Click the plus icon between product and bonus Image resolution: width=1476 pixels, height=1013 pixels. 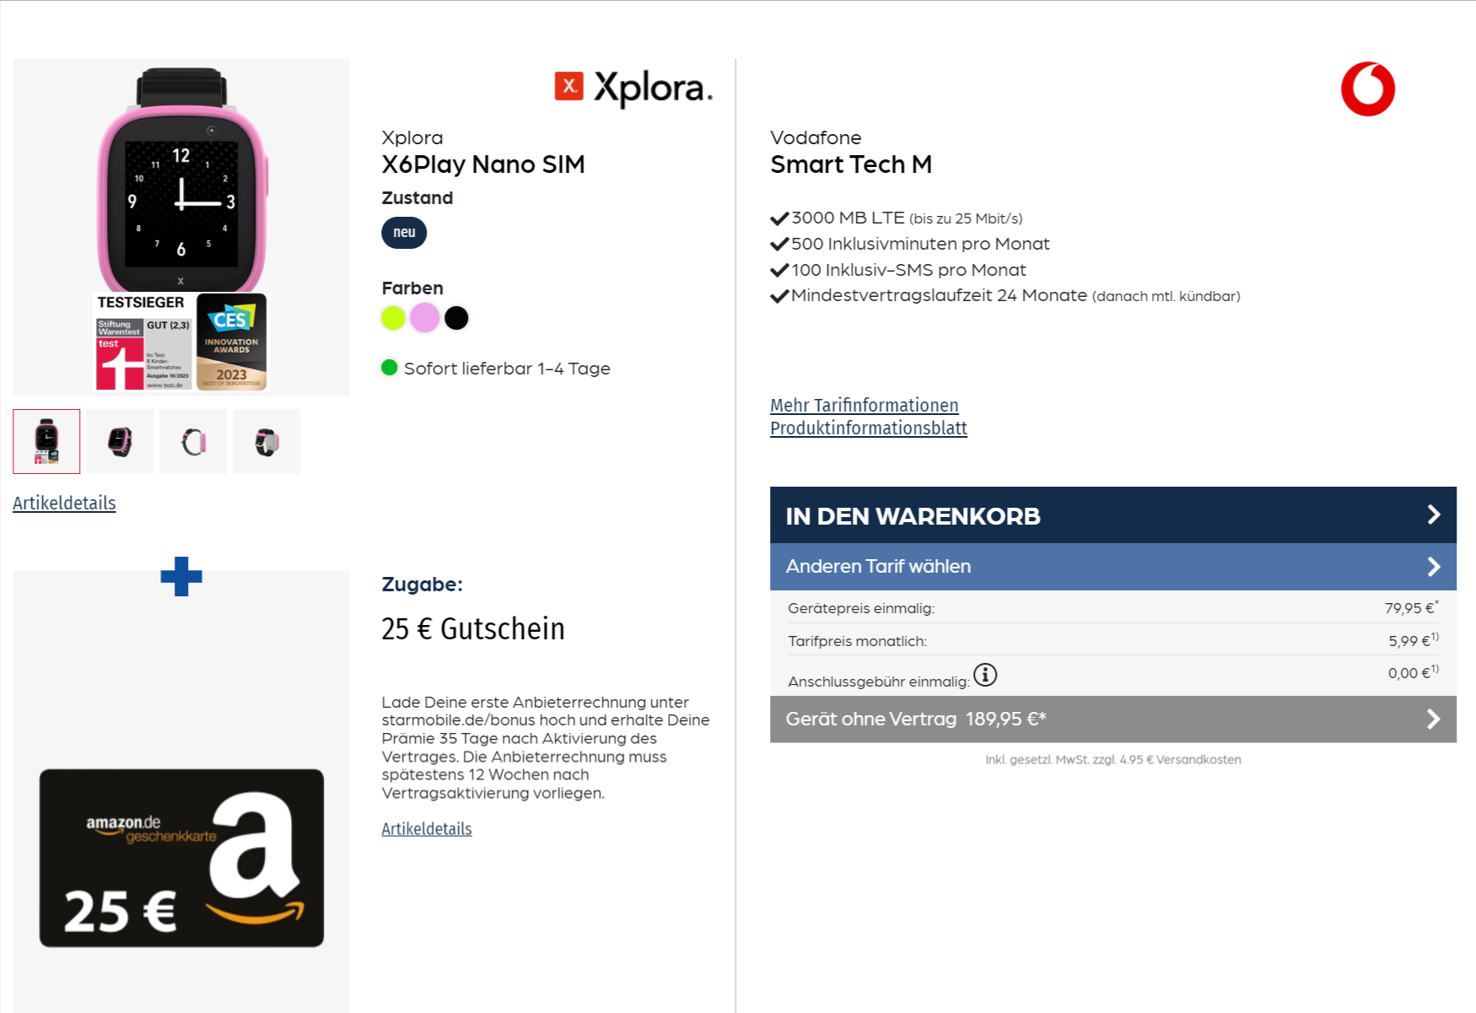(x=180, y=577)
